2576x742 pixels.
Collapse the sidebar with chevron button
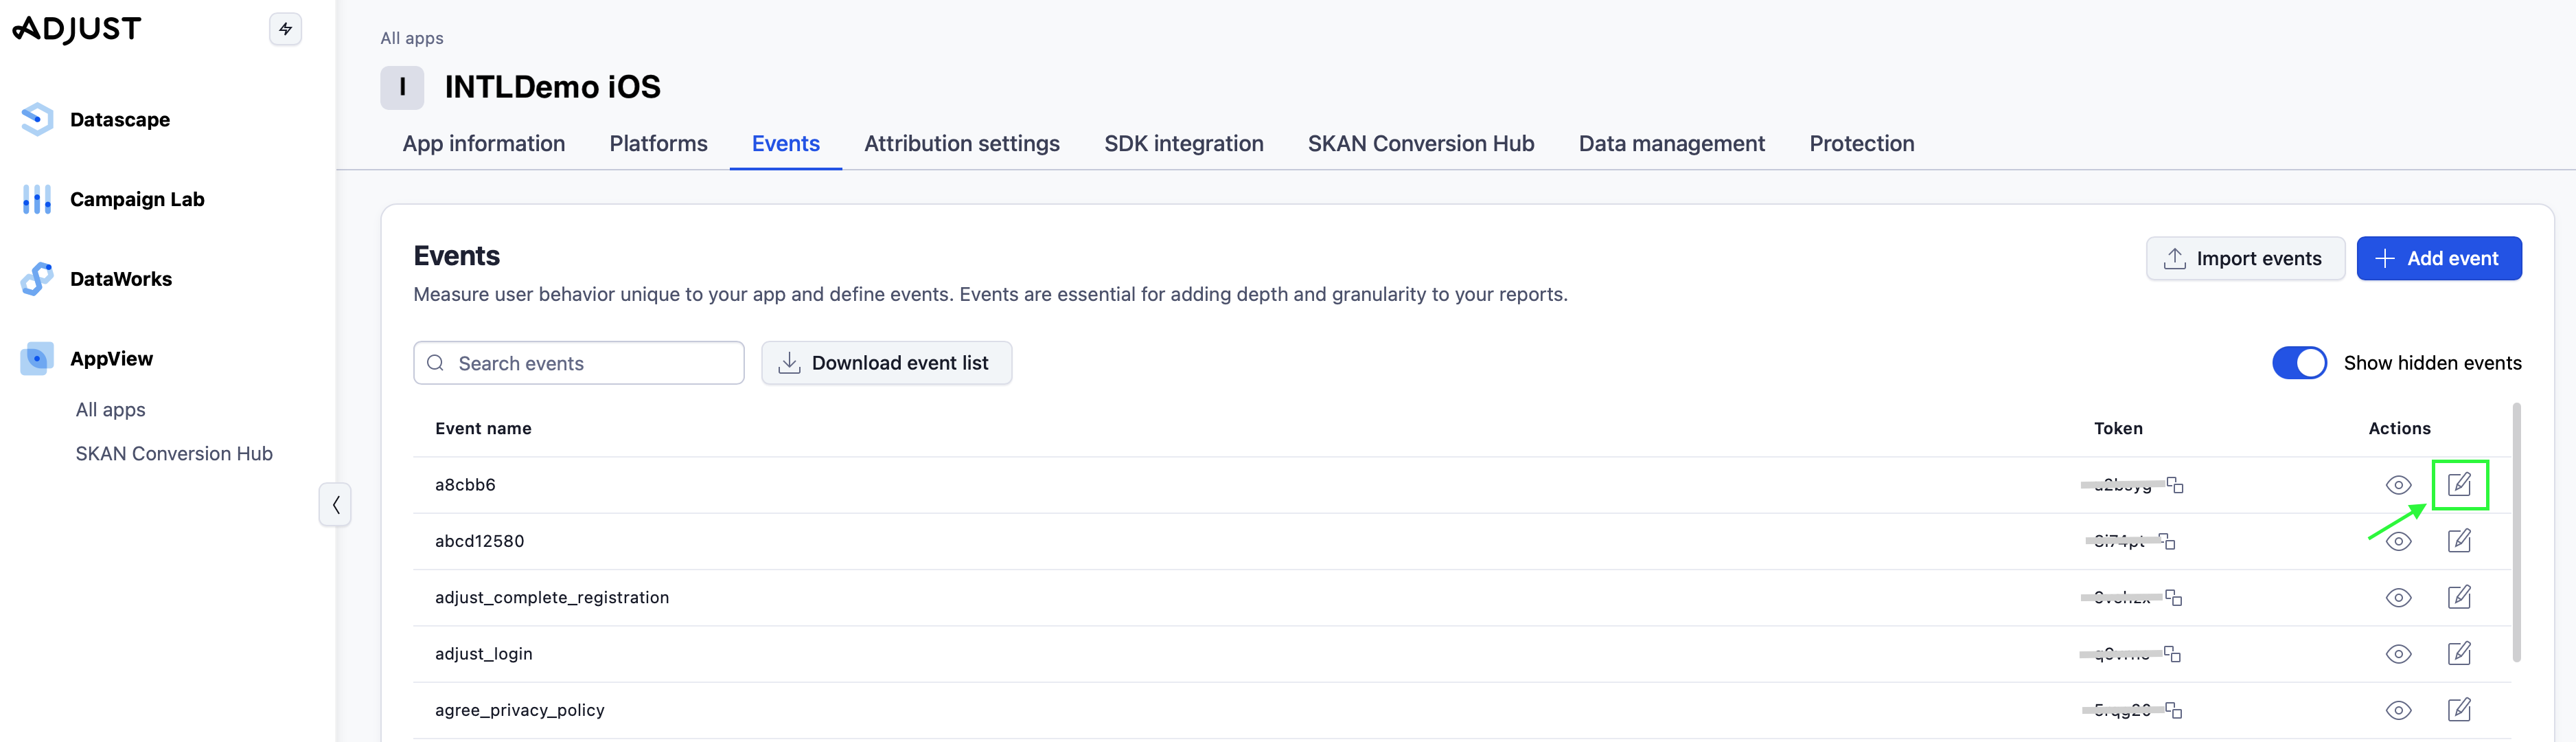tap(335, 504)
